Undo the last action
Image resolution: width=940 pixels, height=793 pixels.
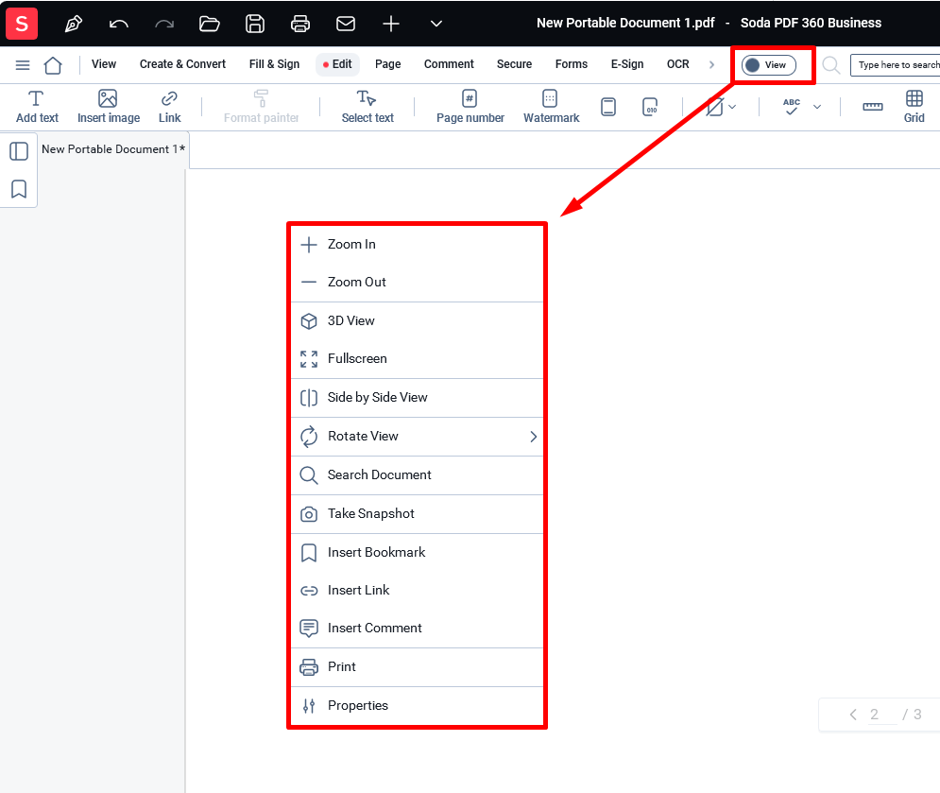pyautogui.click(x=119, y=24)
